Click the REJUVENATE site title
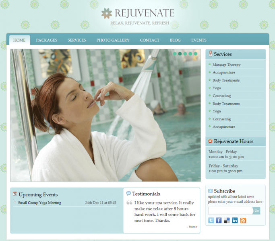The width and height of the screenshot is (275, 241). click(x=145, y=13)
